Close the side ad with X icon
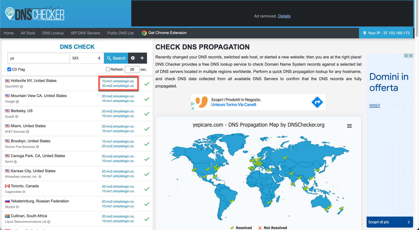The image size is (419, 230). [411, 55]
